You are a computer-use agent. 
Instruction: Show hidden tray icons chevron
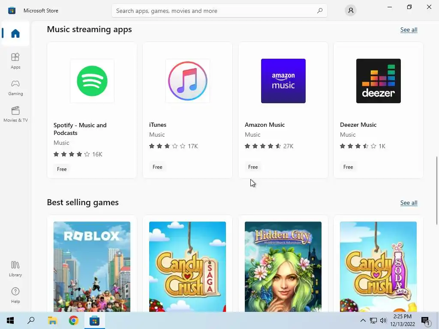[x=363, y=320]
